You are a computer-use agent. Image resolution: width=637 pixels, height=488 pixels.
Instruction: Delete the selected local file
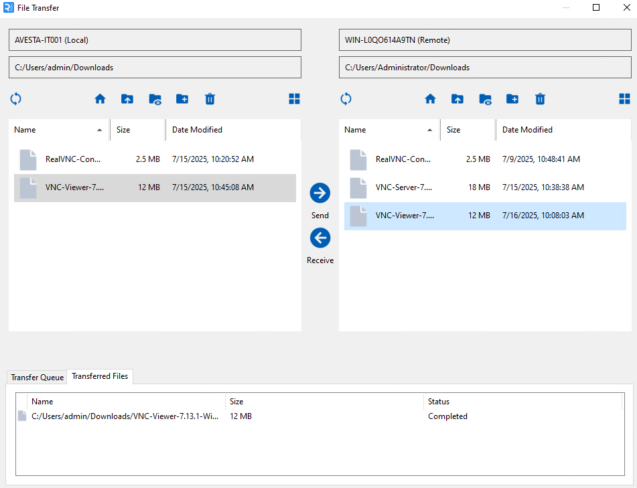click(x=210, y=98)
